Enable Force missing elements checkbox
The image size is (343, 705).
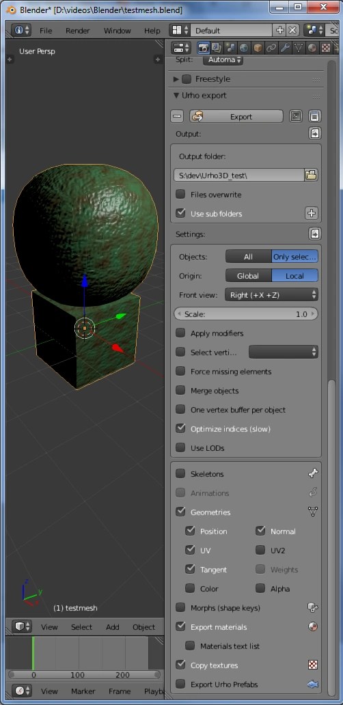(x=180, y=371)
